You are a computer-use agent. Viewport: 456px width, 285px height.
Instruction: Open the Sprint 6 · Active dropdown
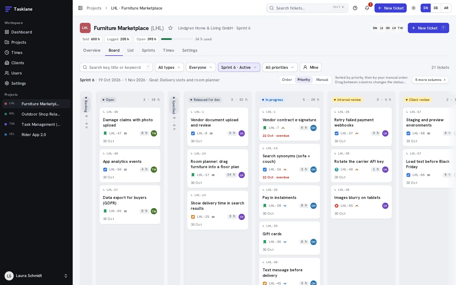[x=239, y=67]
